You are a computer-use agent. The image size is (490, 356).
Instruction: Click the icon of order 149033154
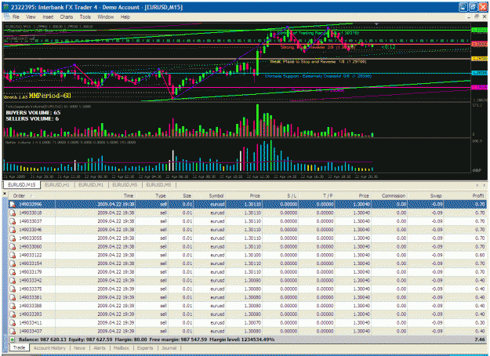pos(13,263)
